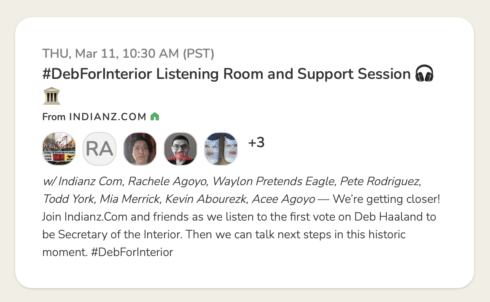This screenshot has width=490, height=302.
Task: Open the #DebForInterior Listening Room event title
Action: pos(226,74)
